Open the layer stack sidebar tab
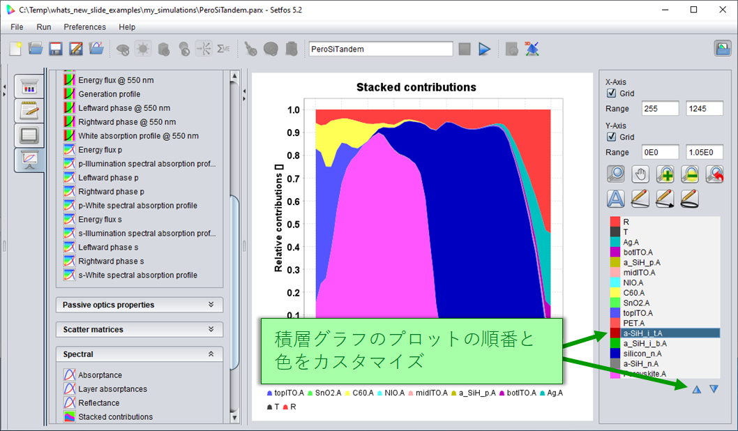The width and height of the screenshot is (738, 431). coord(29,86)
